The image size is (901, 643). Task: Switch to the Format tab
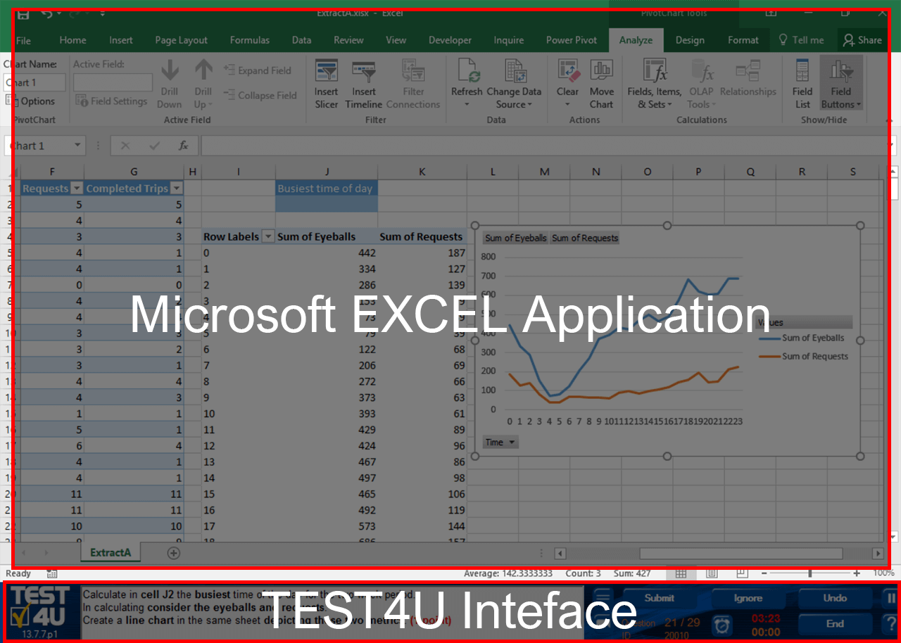[x=743, y=40]
